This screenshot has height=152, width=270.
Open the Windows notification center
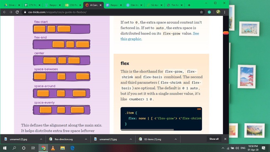[x=263, y=148]
